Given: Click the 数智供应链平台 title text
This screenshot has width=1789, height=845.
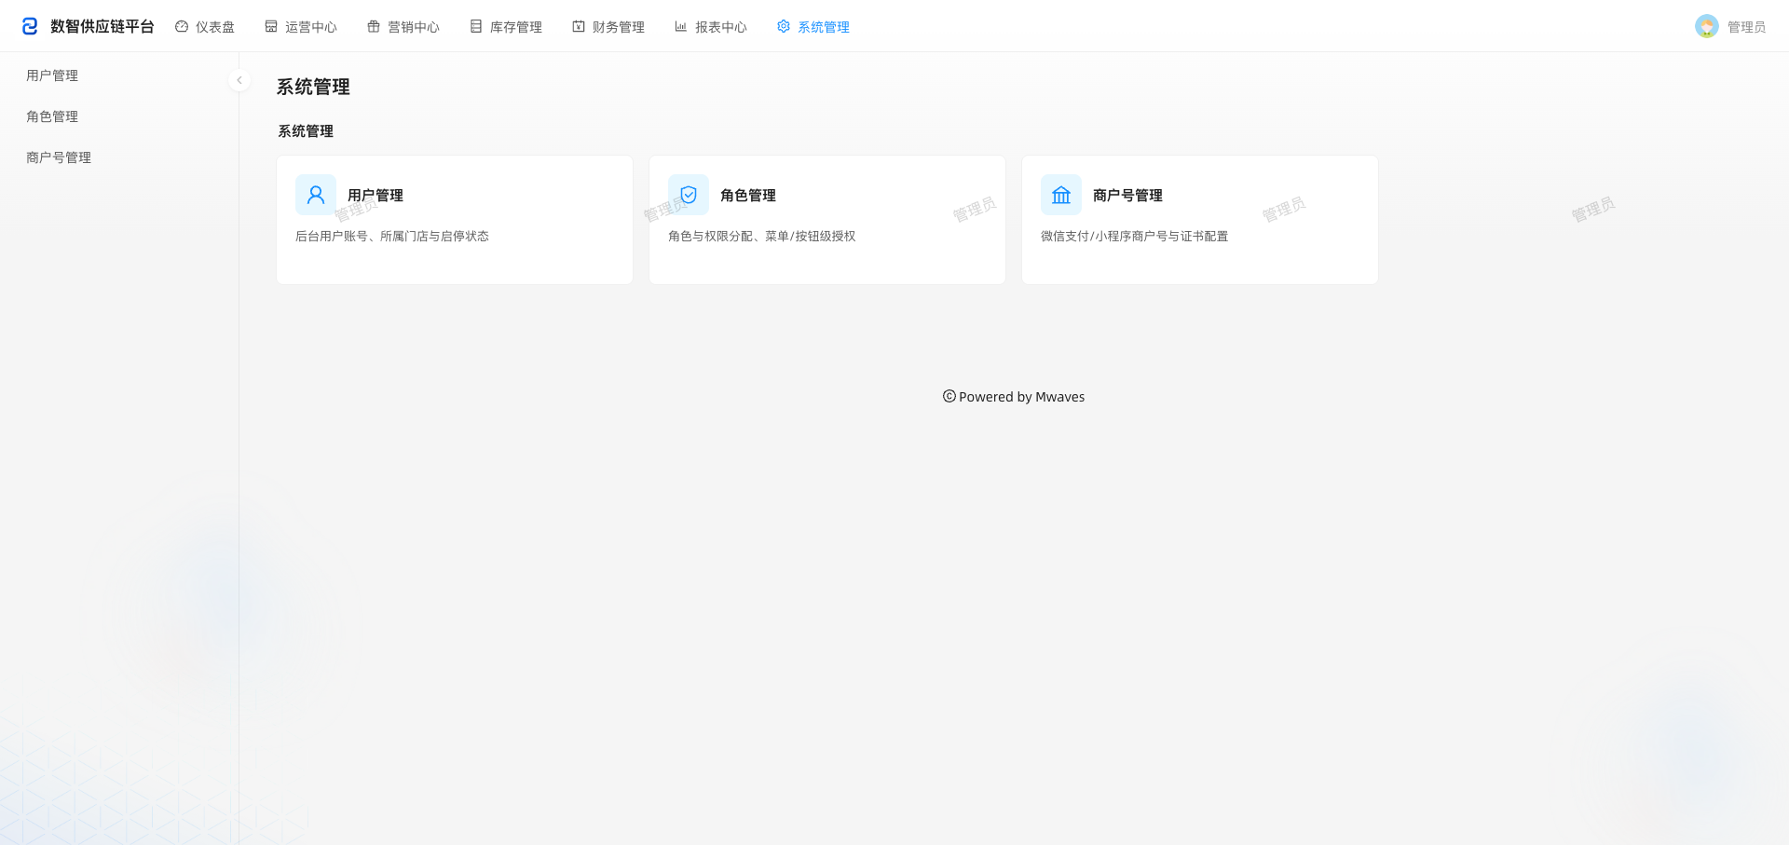Looking at the screenshot, I should 102,26.
